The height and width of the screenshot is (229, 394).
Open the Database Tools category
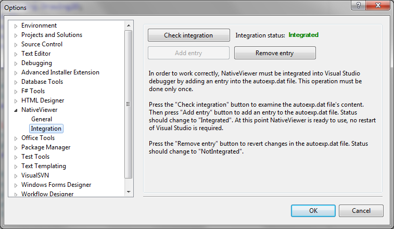[42, 82]
